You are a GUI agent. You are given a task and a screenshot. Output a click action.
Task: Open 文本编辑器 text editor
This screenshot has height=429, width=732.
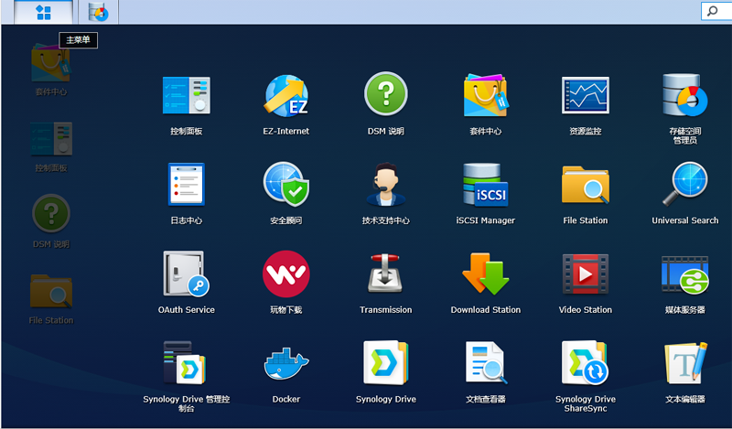(x=684, y=363)
